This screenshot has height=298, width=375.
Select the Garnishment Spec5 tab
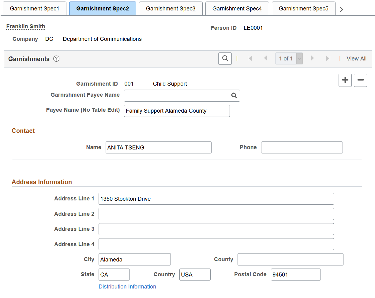(304, 9)
